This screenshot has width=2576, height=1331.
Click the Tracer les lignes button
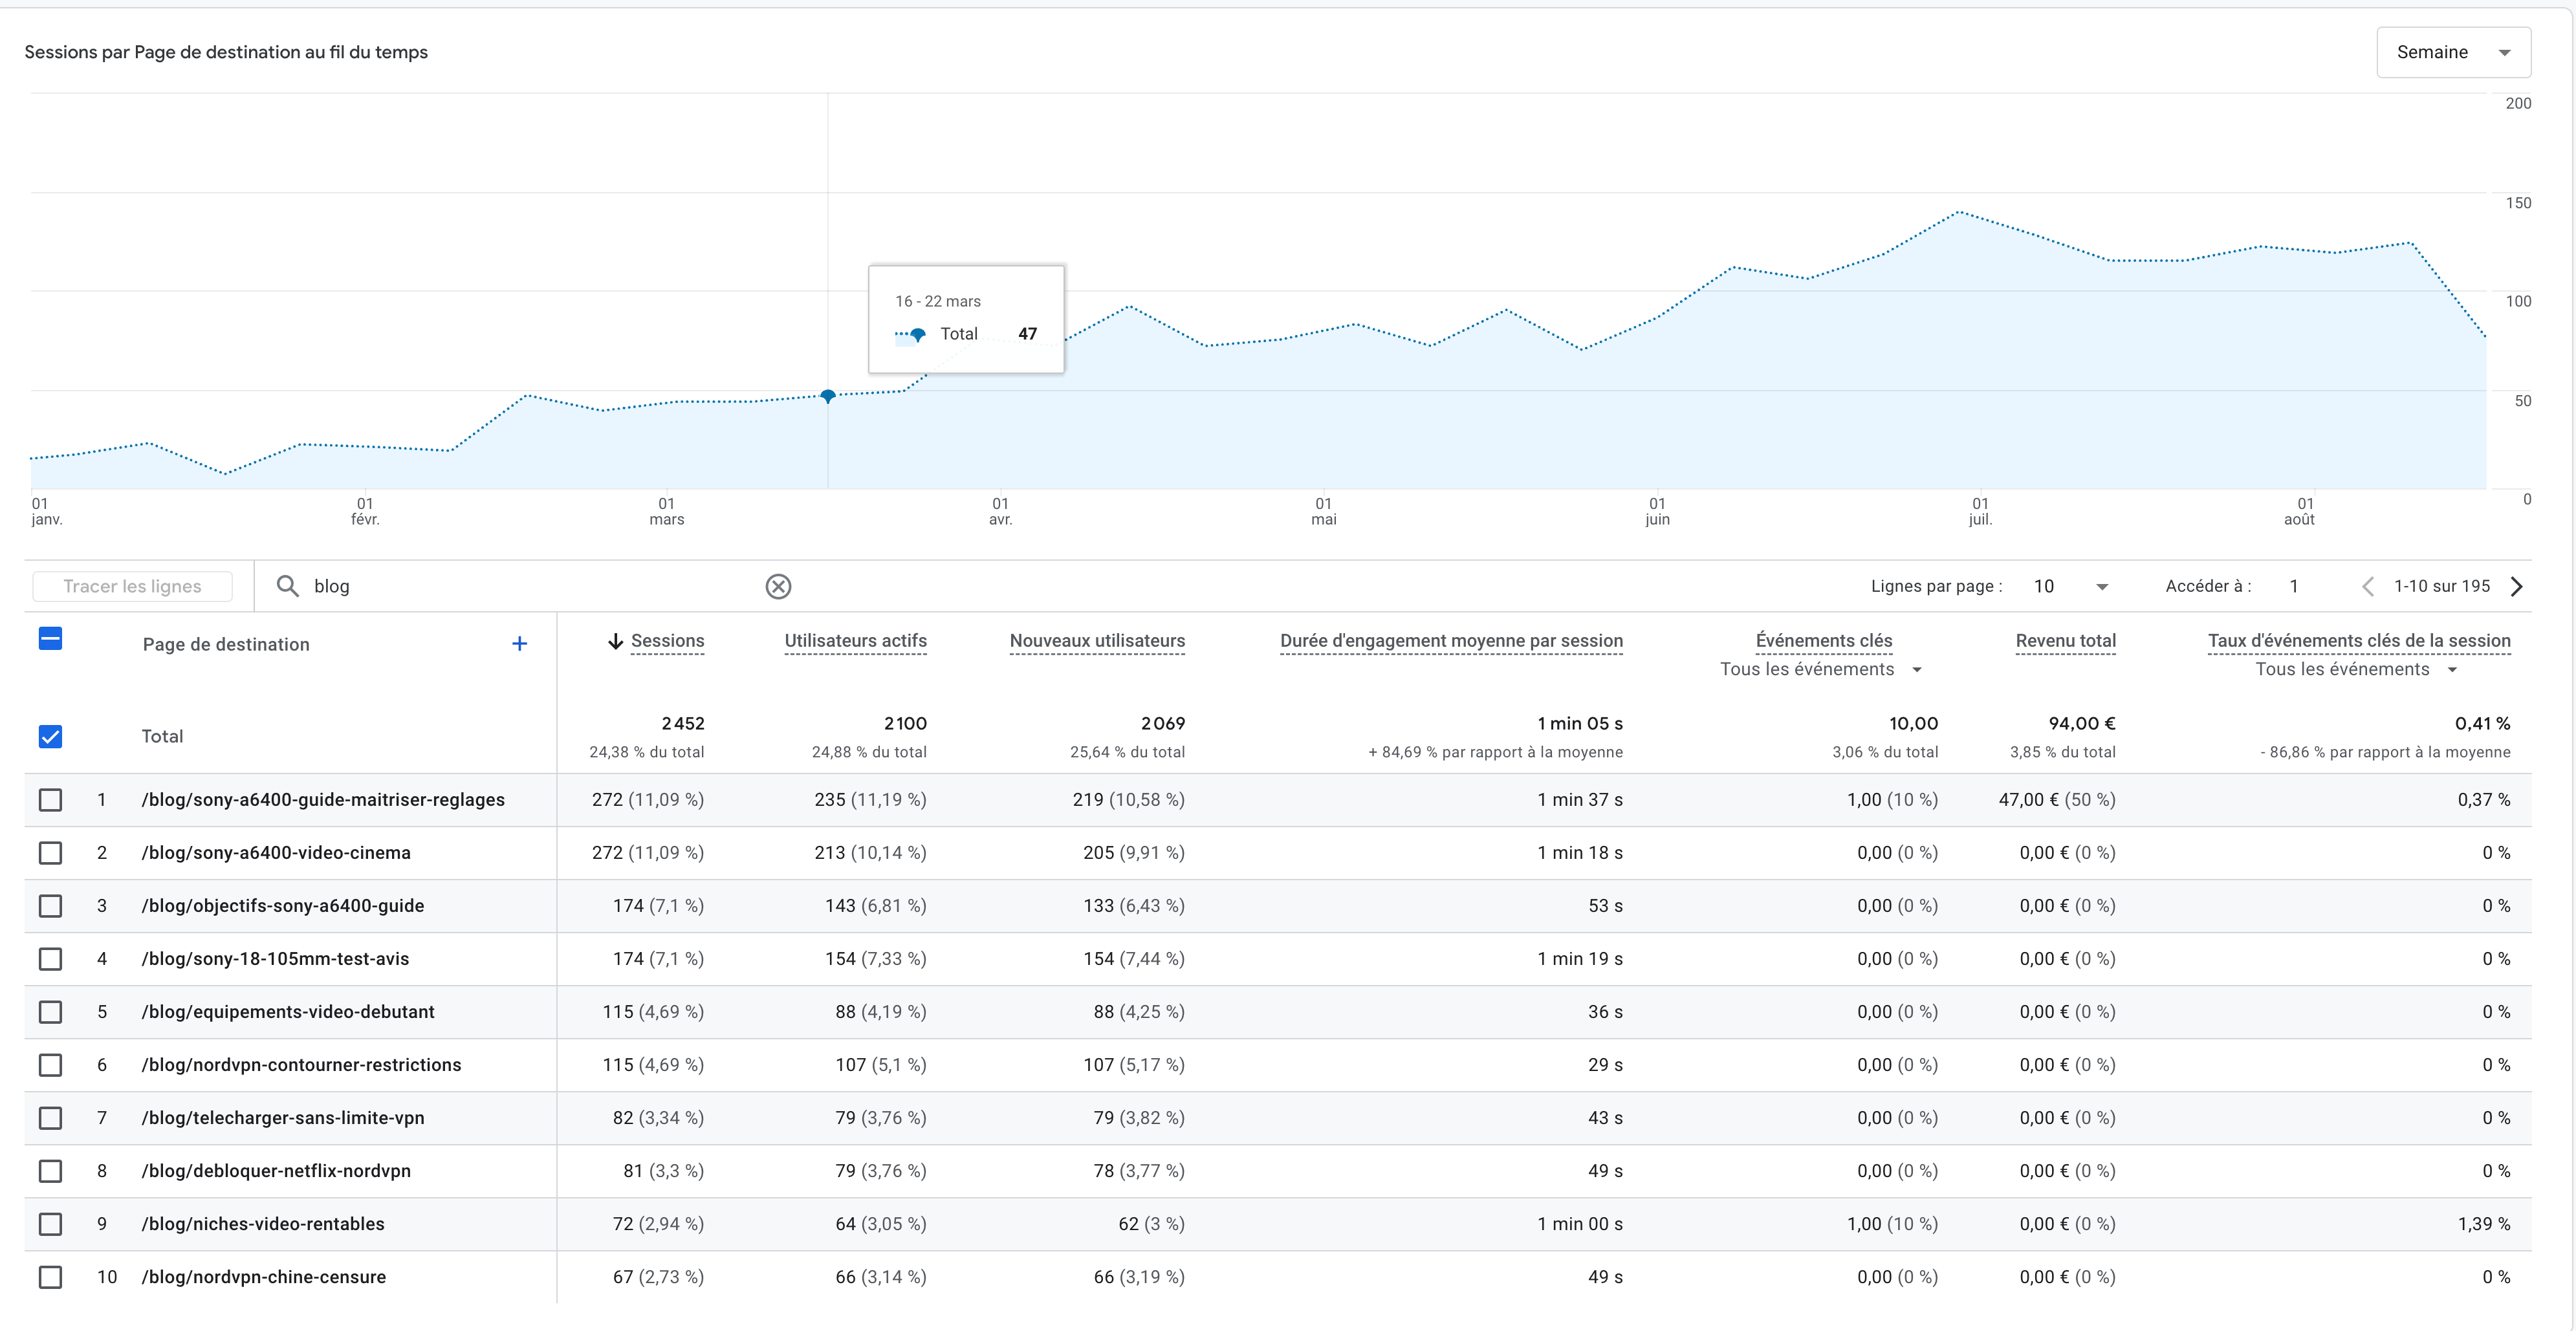[132, 586]
